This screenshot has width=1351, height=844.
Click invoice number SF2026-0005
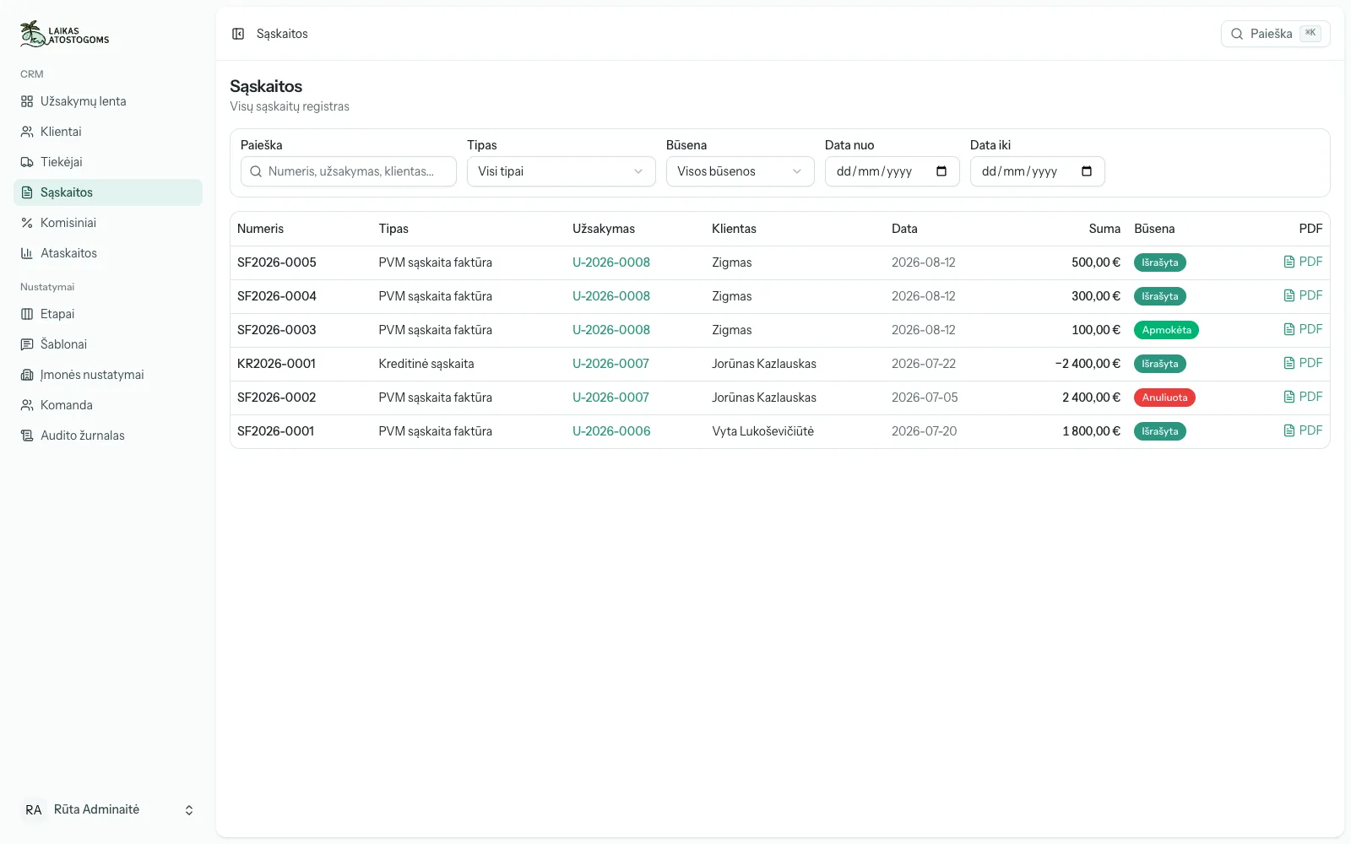click(x=277, y=262)
